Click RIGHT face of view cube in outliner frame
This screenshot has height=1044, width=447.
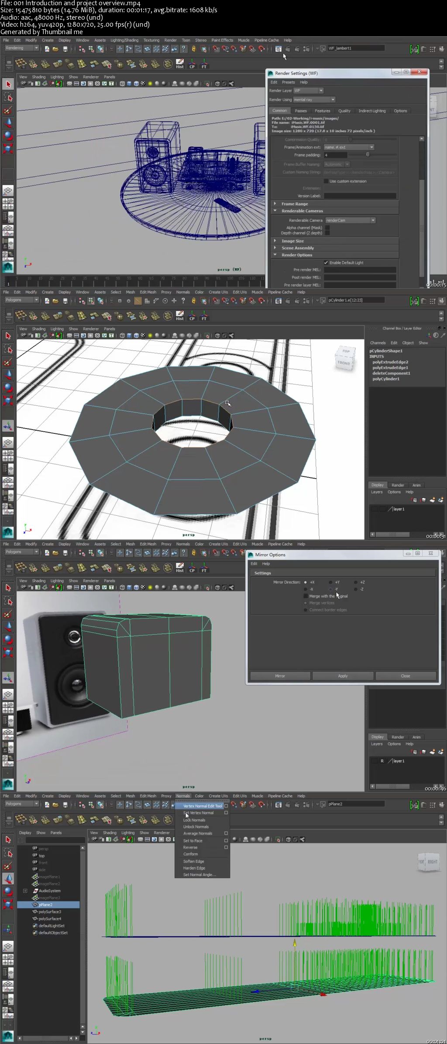point(432,862)
